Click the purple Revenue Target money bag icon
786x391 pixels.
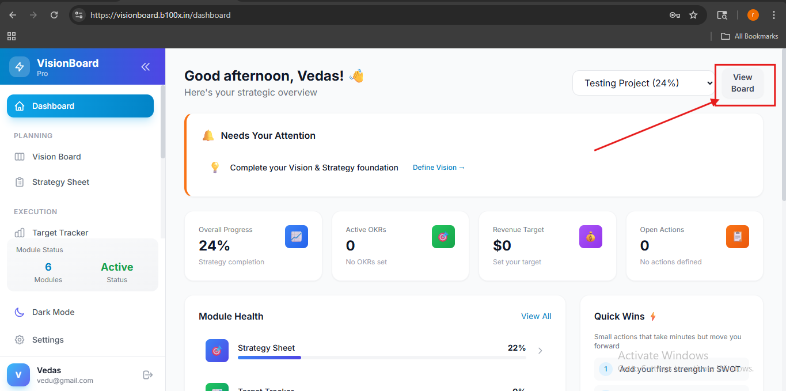(591, 237)
